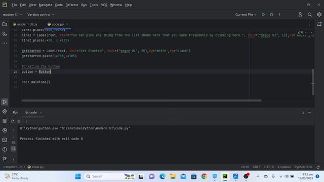Open the Navigate menu
Screen dimensions: 324x182
(x=45, y=5)
